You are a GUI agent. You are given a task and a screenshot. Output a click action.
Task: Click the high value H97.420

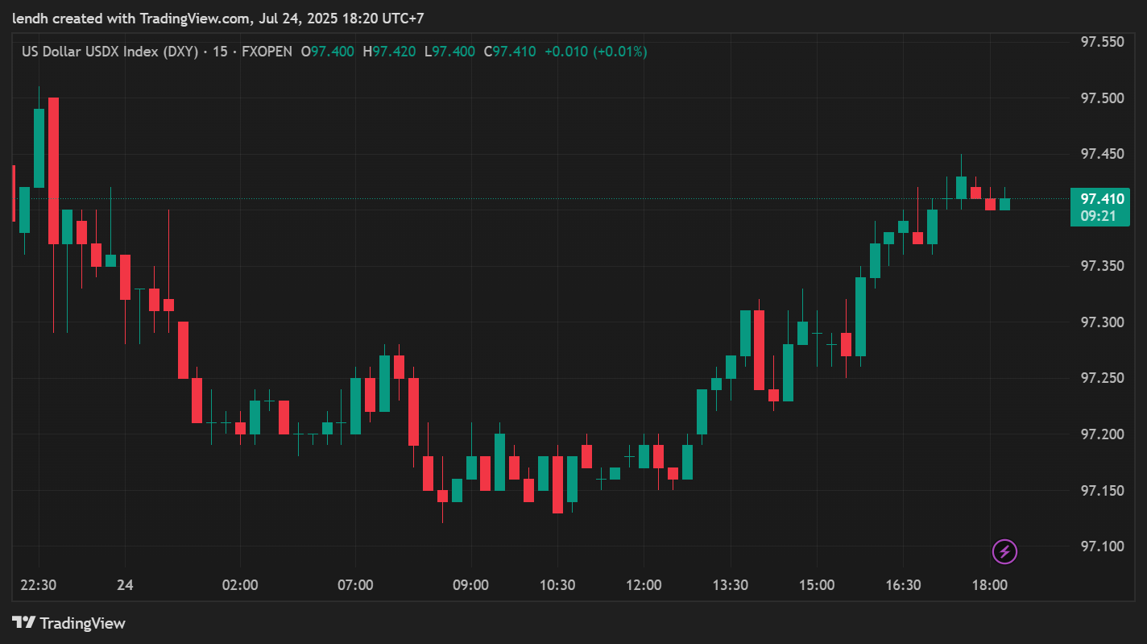tap(389, 52)
